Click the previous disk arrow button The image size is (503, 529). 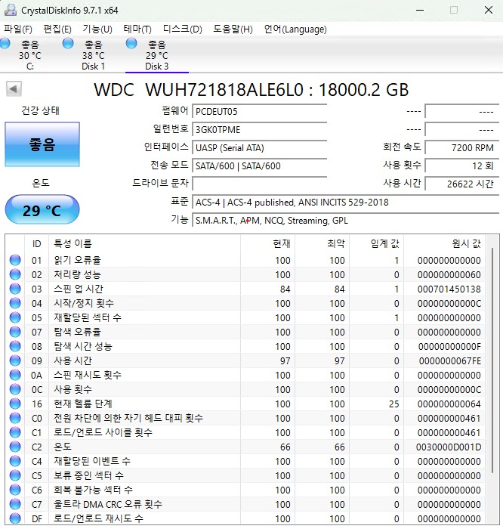coord(14,89)
